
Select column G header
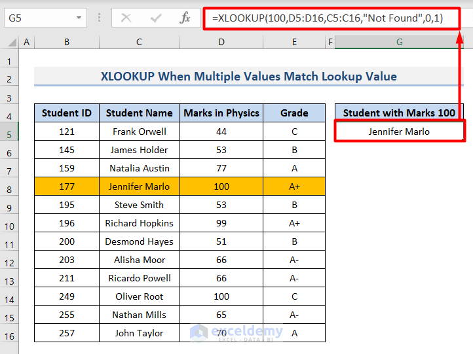point(399,43)
